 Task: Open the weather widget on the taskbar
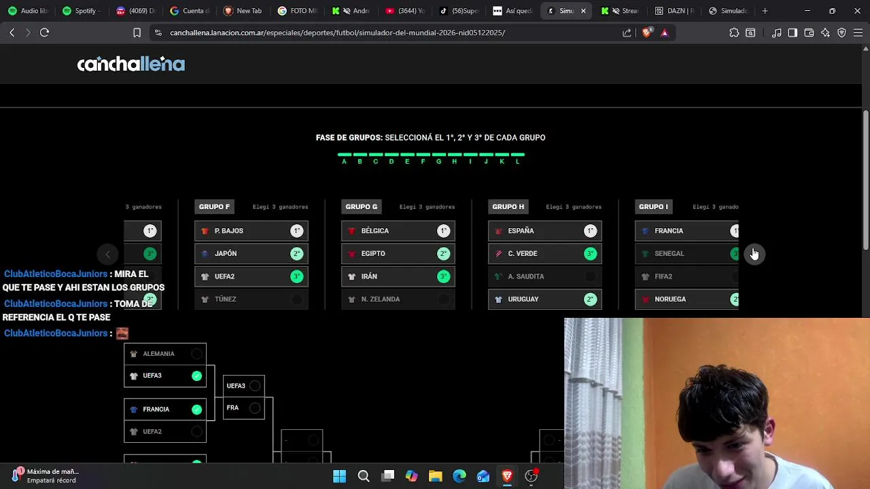[46, 475]
